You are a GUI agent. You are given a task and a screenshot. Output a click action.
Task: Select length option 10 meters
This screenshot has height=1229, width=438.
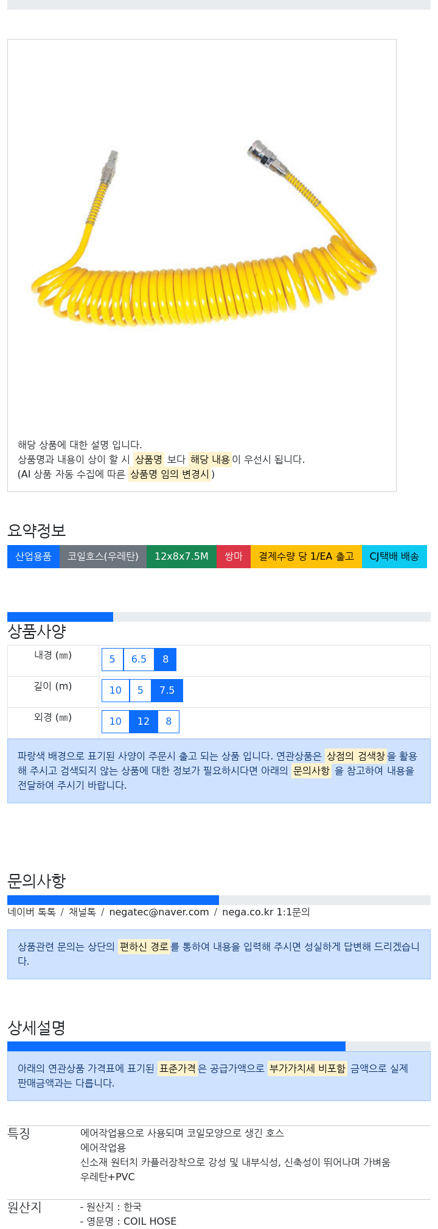pos(116,690)
